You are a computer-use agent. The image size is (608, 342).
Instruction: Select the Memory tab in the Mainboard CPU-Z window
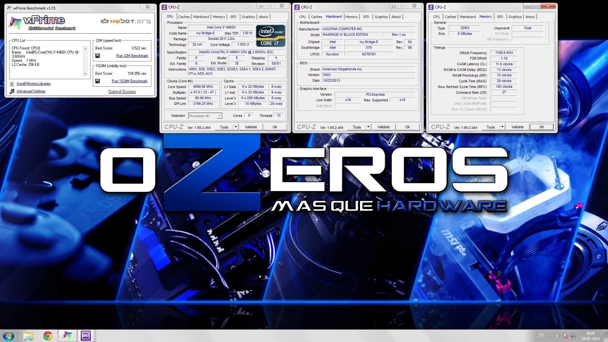pyautogui.click(x=351, y=17)
